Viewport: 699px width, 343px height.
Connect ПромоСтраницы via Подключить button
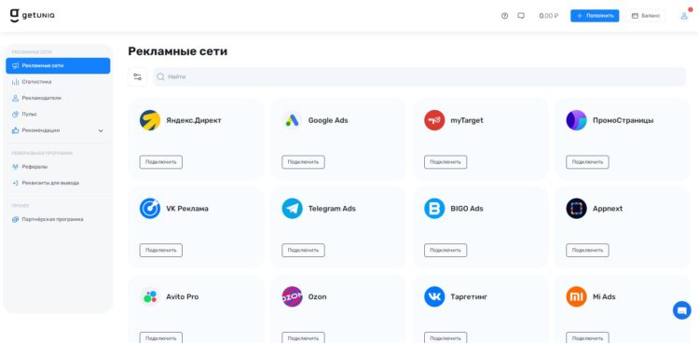587,162
